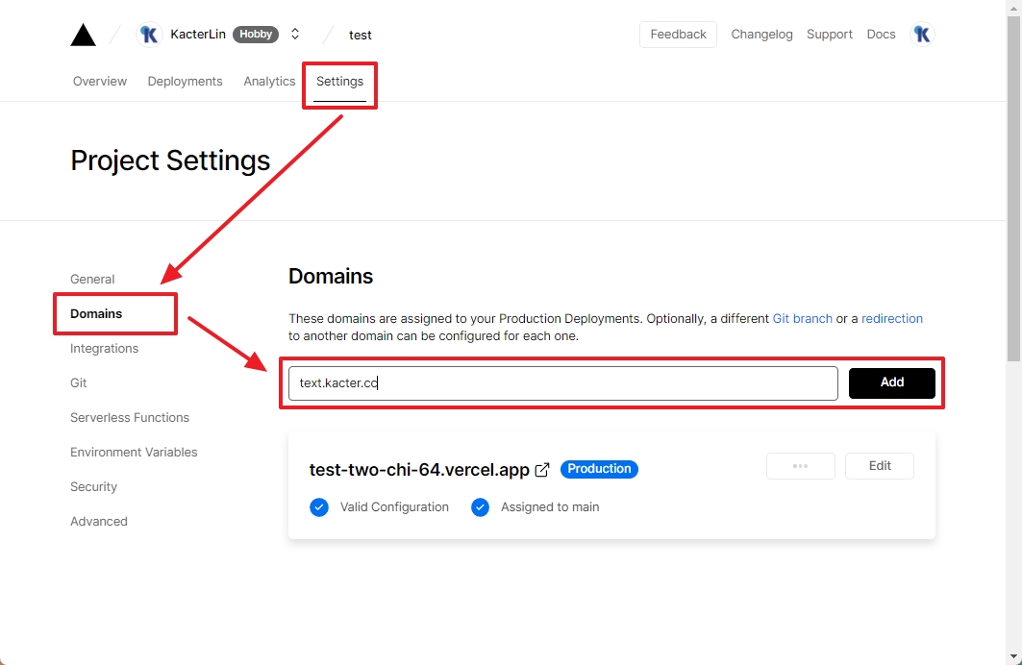
Task: Click the blue Production badge
Action: click(599, 469)
